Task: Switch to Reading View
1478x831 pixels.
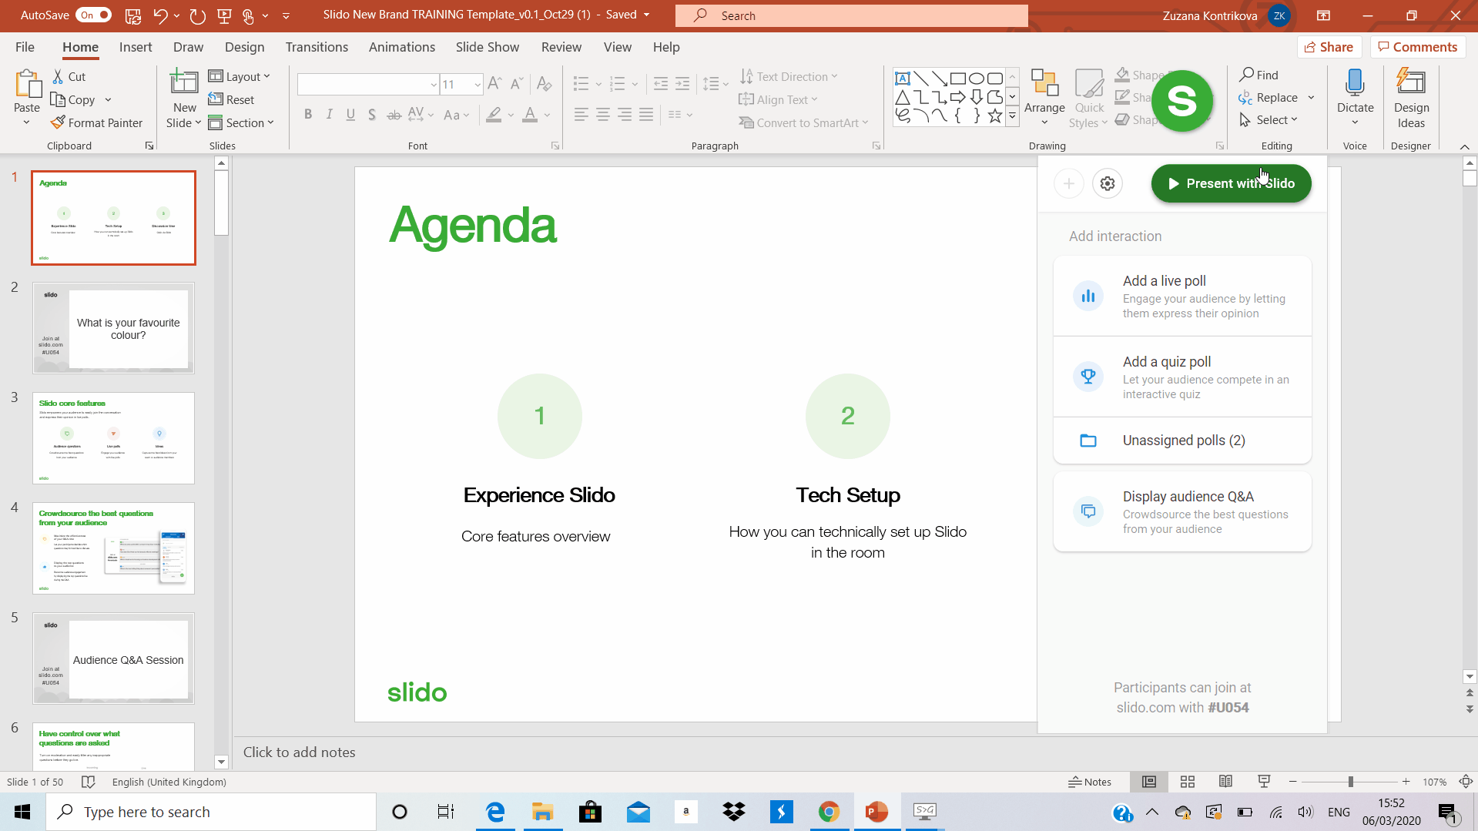Action: (x=1225, y=782)
